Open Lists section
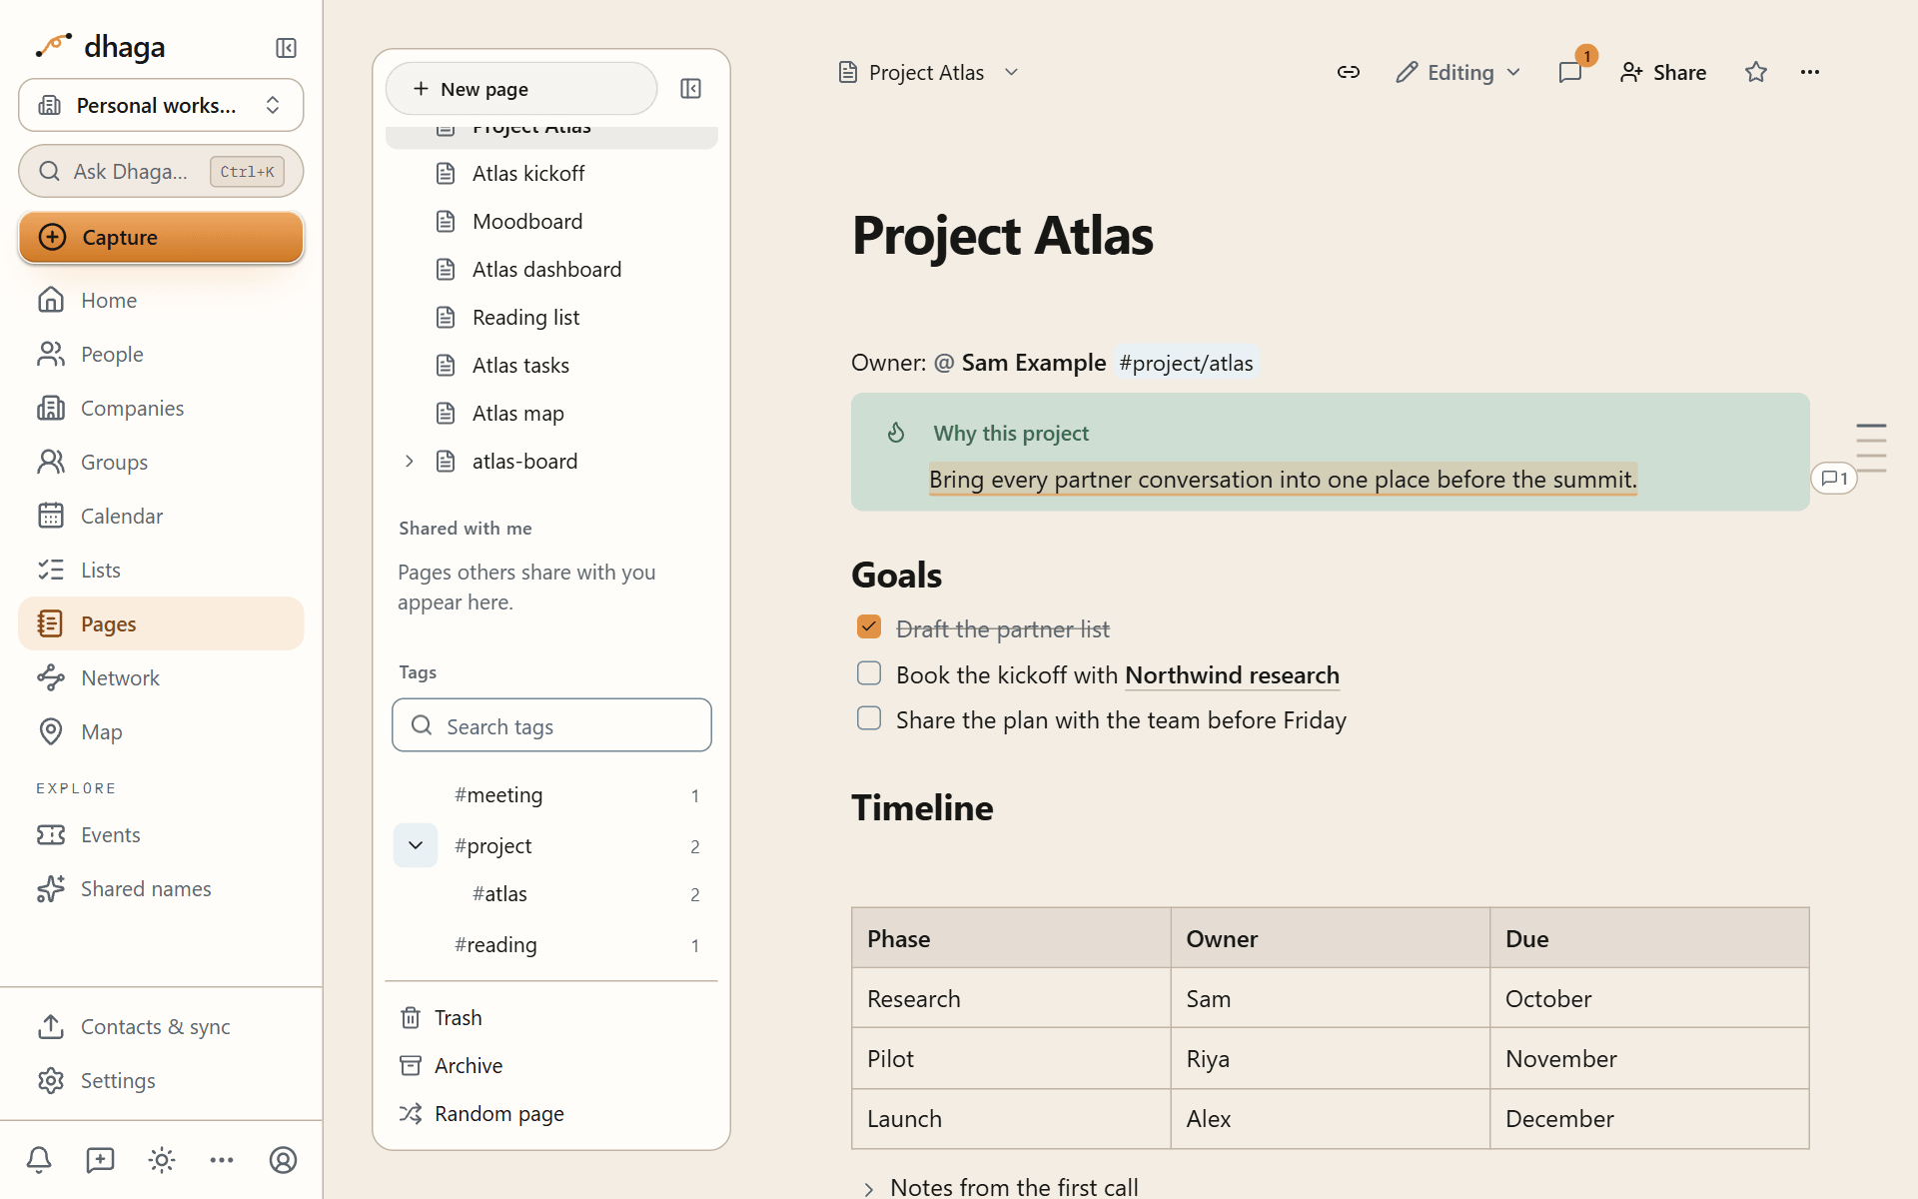The height and width of the screenshot is (1199, 1918). [x=161, y=570]
